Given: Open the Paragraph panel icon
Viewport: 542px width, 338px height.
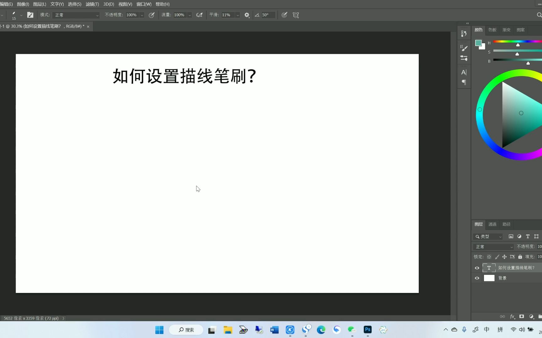Looking at the screenshot, I should click(x=464, y=82).
